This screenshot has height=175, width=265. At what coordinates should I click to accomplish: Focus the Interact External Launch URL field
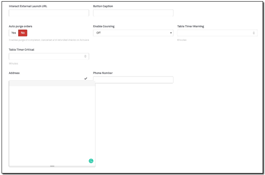[x=49, y=13]
